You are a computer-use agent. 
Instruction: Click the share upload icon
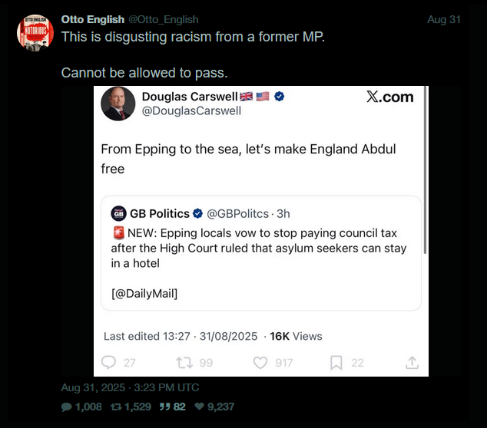click(x=412, y=362)
